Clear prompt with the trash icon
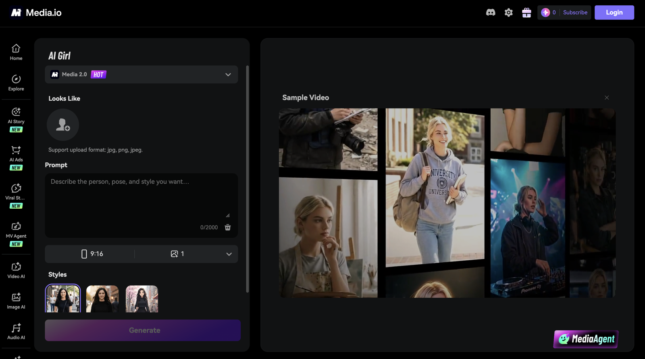Viewport: 645px width, 359px height. (x=228, y=227)
